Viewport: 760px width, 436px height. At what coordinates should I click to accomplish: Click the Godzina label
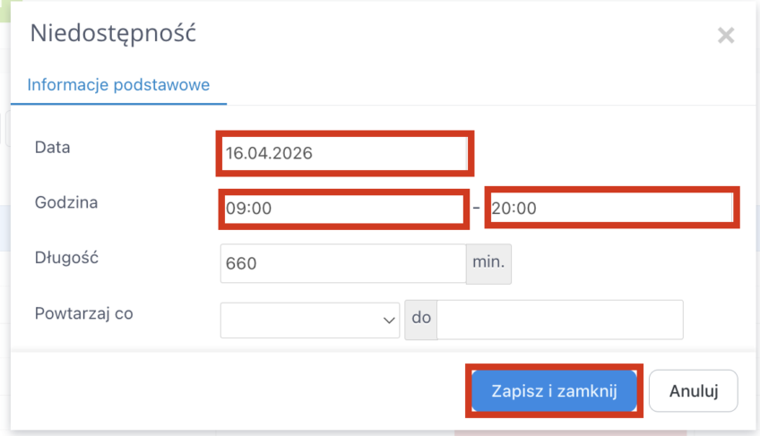click(x=66, y=202)
